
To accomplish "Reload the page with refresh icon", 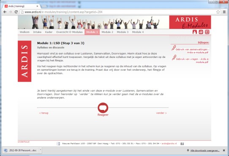I will 16,12.
